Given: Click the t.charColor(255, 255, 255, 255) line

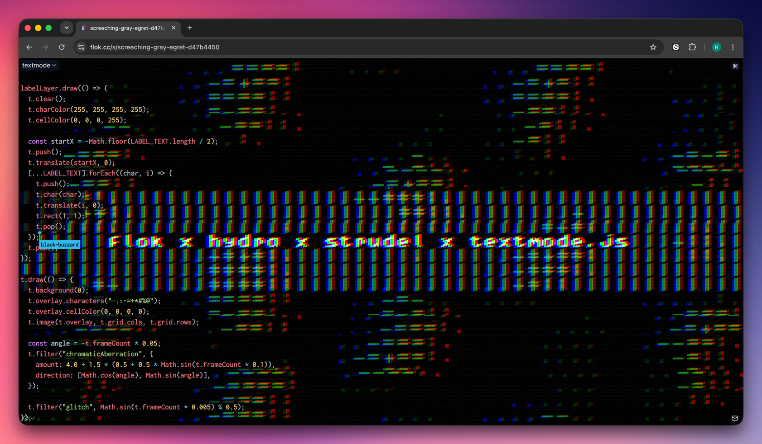Looking at the screenshot, I should point(88,109).
